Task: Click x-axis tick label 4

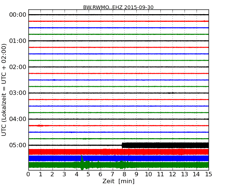Action: point(77,174)
